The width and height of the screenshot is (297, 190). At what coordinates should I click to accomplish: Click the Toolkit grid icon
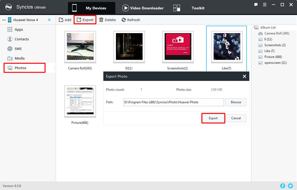[x=177, y=8]
